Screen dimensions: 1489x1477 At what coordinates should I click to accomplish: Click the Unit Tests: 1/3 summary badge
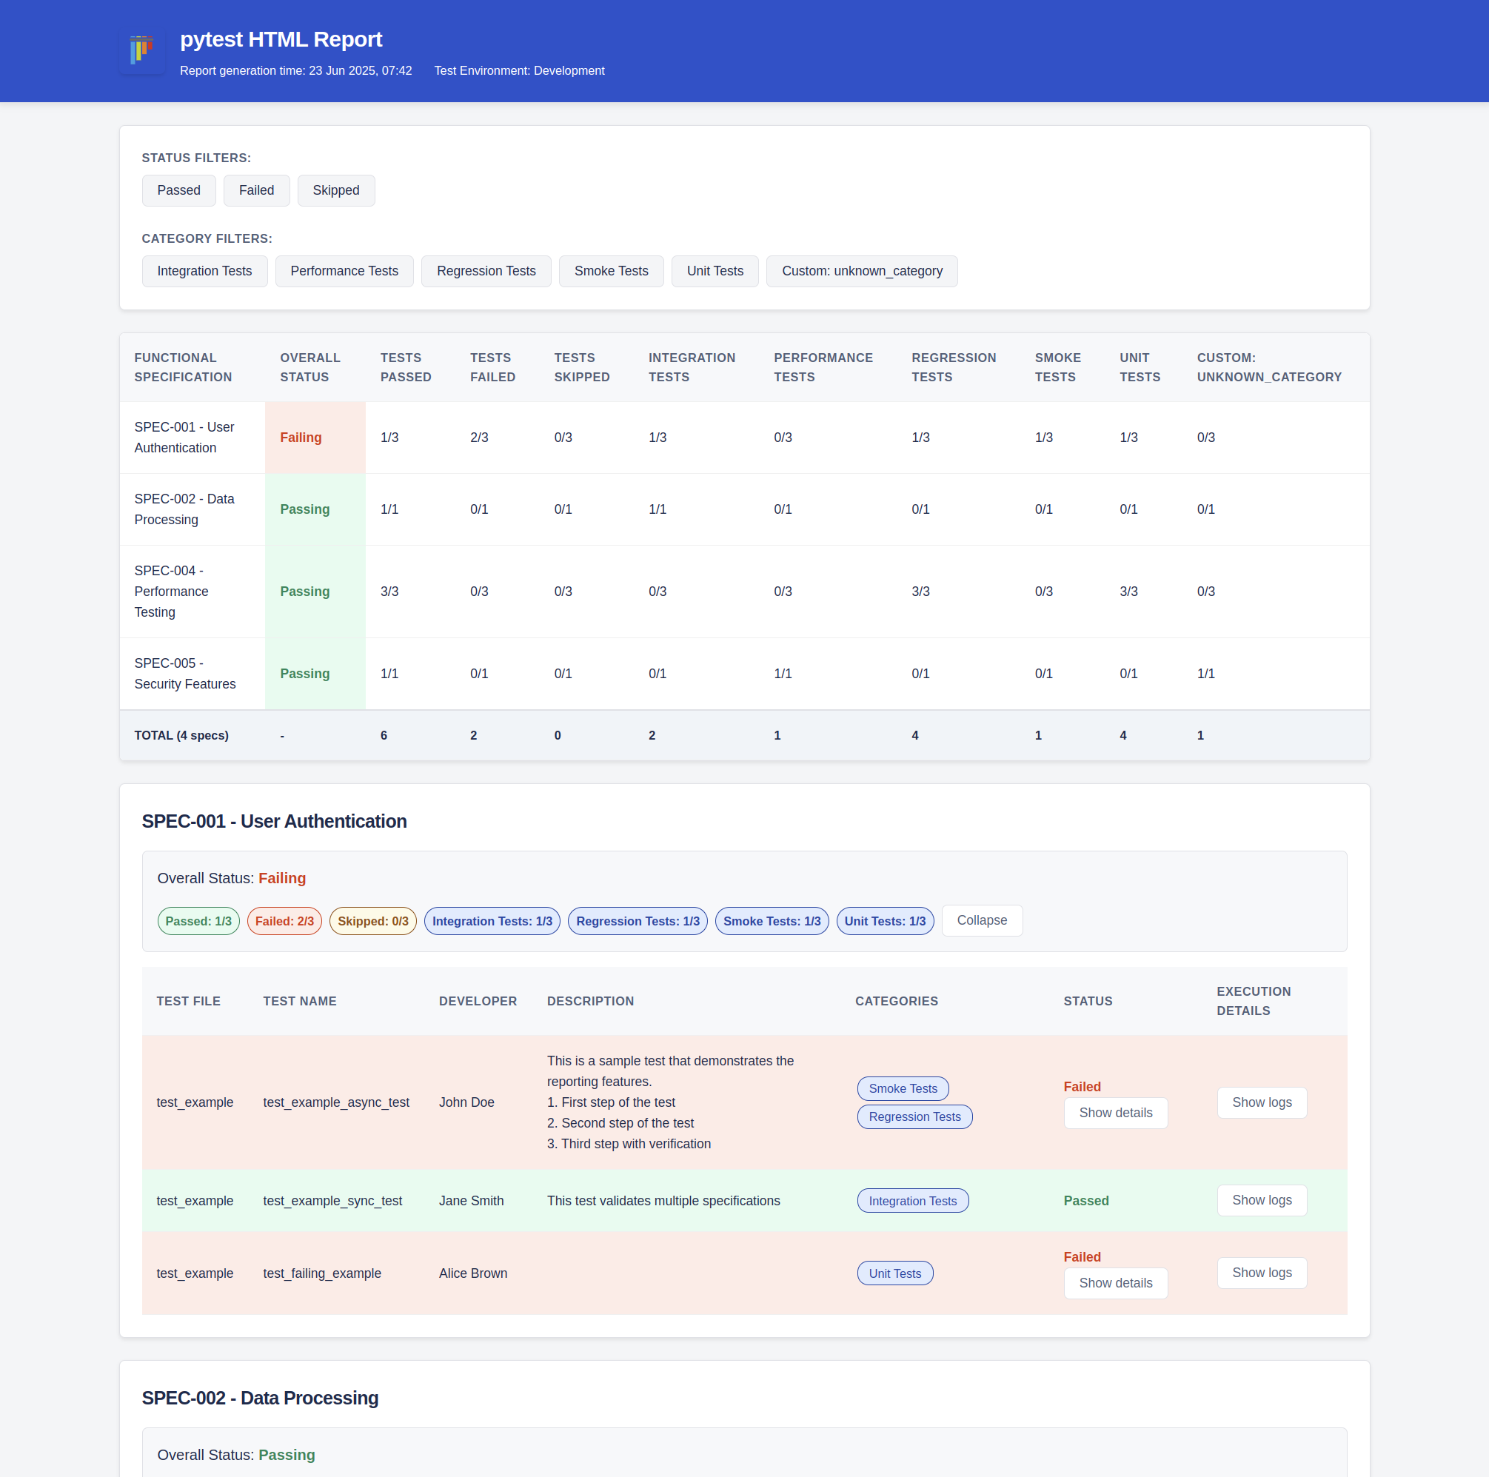click(885, 921)
